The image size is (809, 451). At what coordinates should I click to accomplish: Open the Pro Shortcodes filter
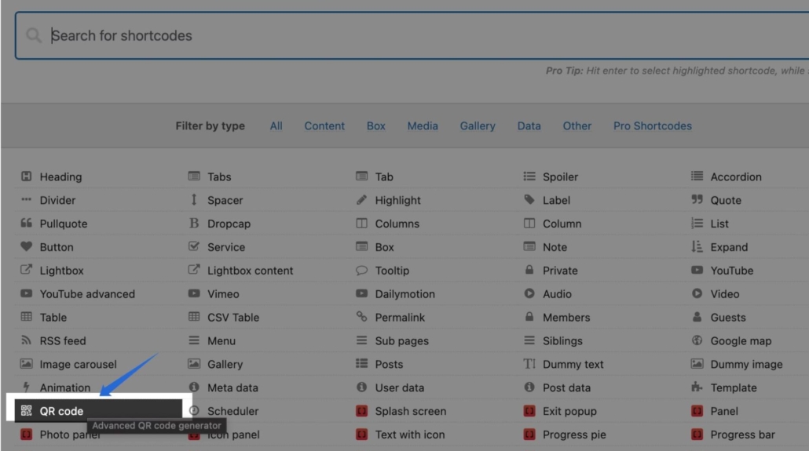click(652, 125)
